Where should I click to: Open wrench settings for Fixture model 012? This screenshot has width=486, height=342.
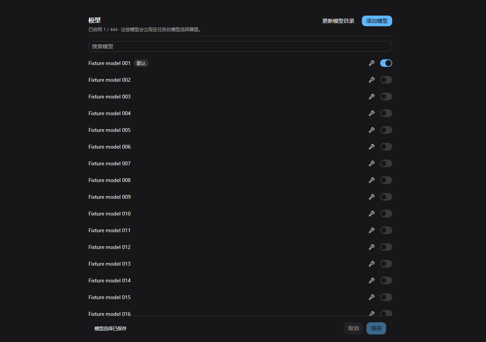pyautogui.click(x=372, y=247)
